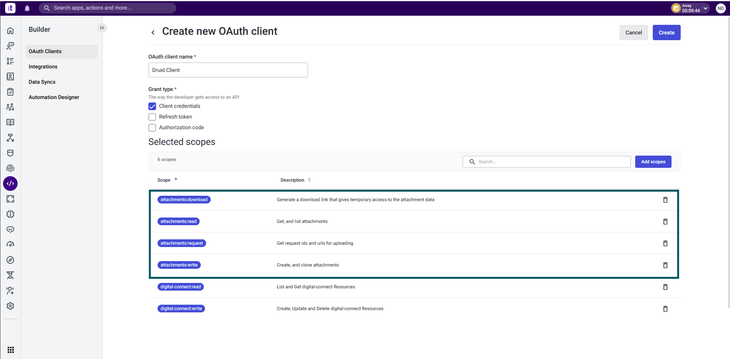Enable the Refresh token grant type

(152, 117)
